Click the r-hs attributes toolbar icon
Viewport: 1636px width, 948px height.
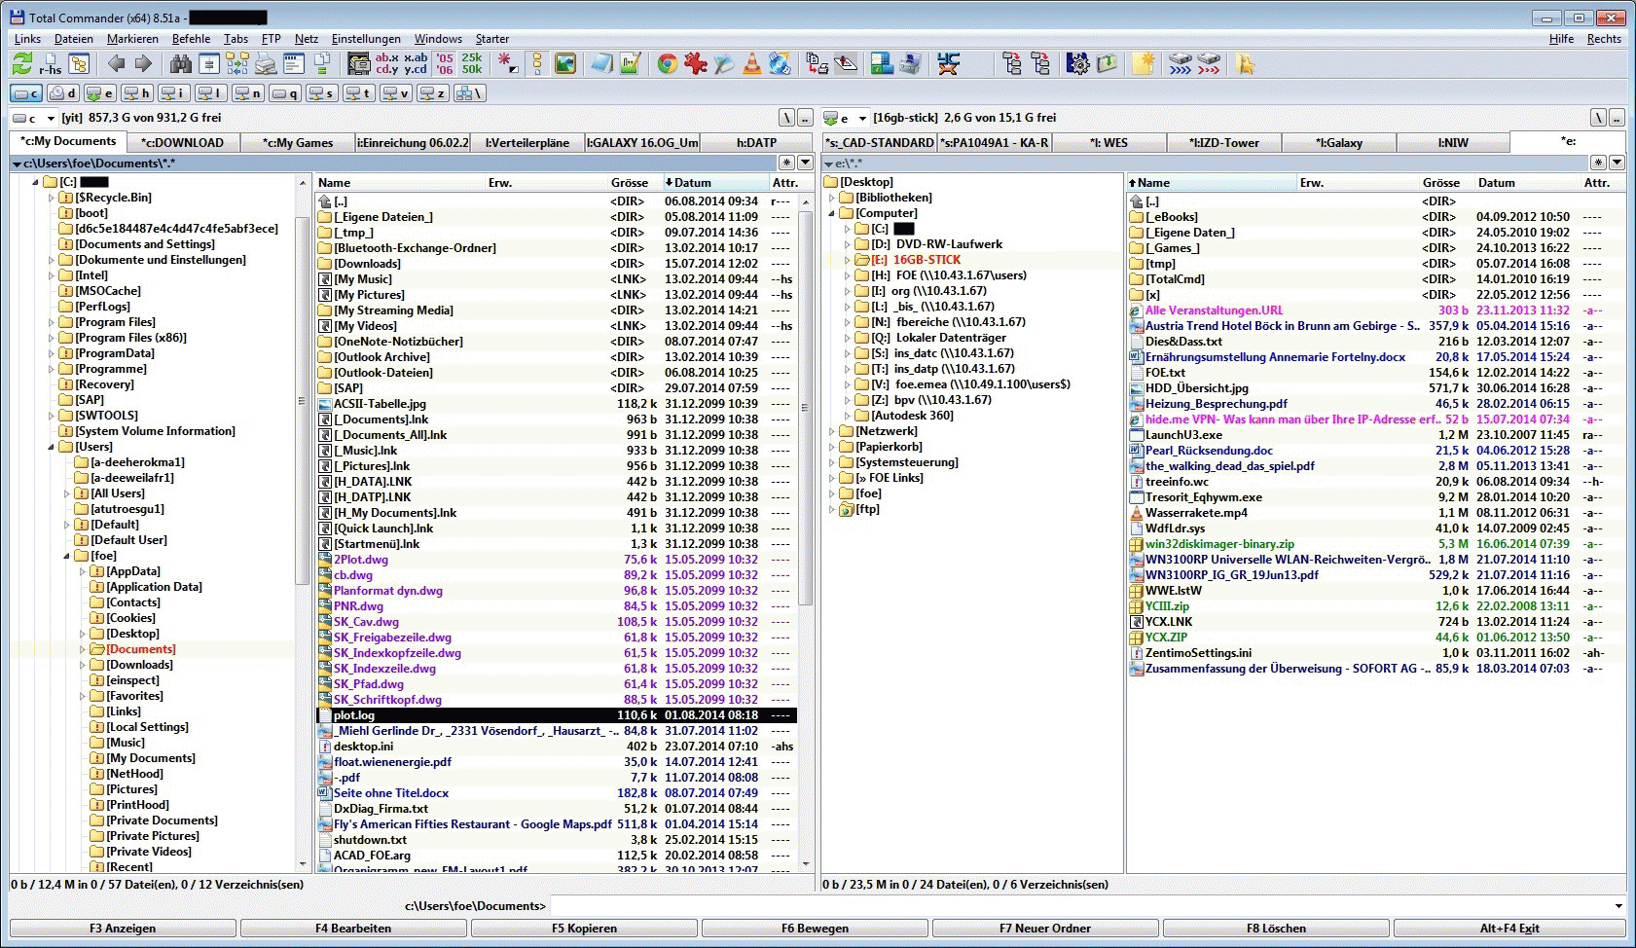pyautogui.click(x=51, y=64)
